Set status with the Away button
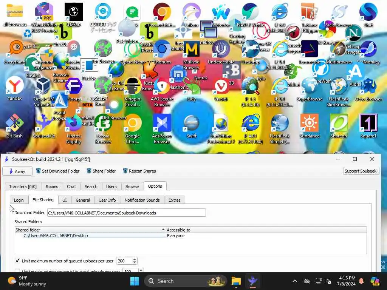Image resolution: width=387 pixels, height=290 pixels. (17, 171)
